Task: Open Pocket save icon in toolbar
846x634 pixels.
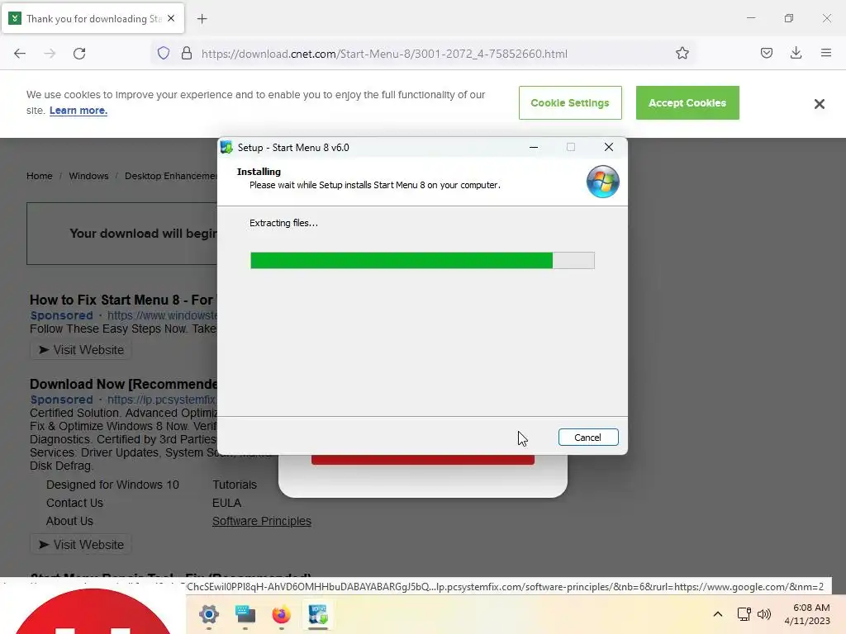Action: point(766,54)
